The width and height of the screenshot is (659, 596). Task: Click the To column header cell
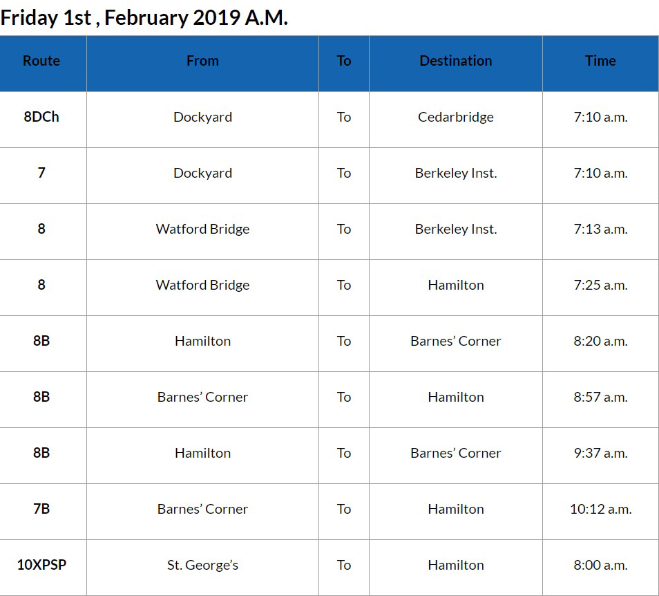click(344, 61)
